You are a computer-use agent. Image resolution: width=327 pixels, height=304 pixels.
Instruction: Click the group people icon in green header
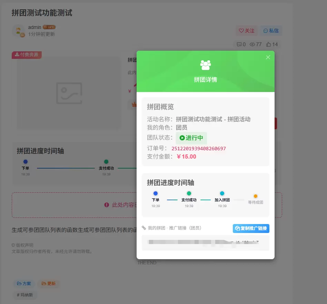tap(206, 65)
